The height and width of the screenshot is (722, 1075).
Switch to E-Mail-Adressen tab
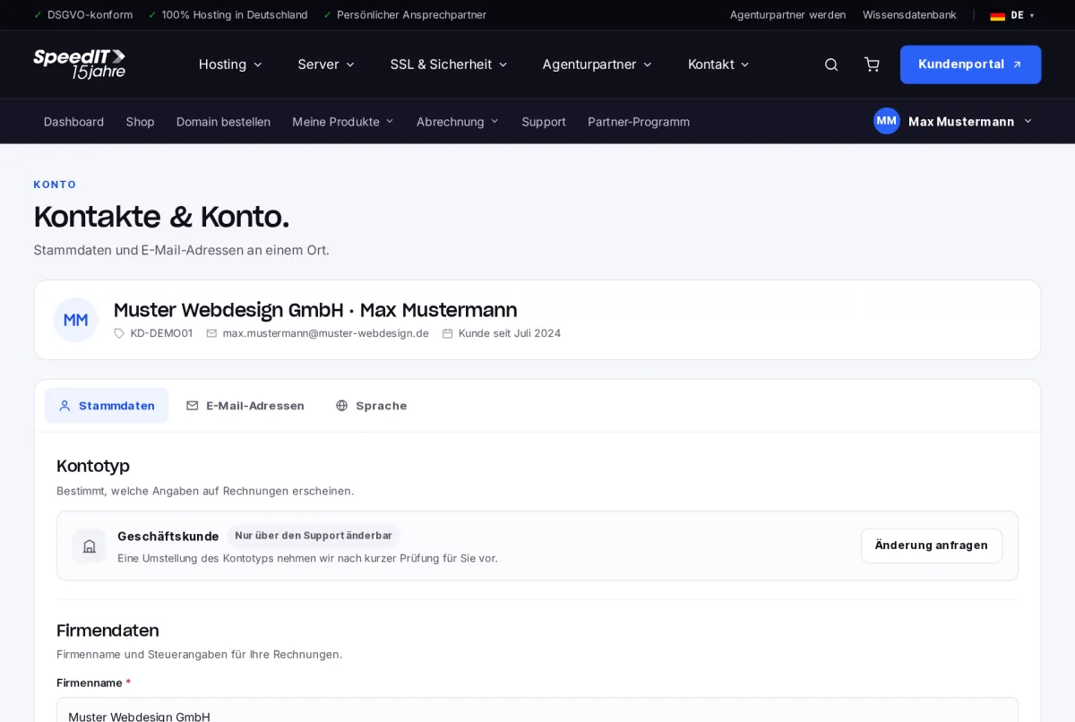245,406
